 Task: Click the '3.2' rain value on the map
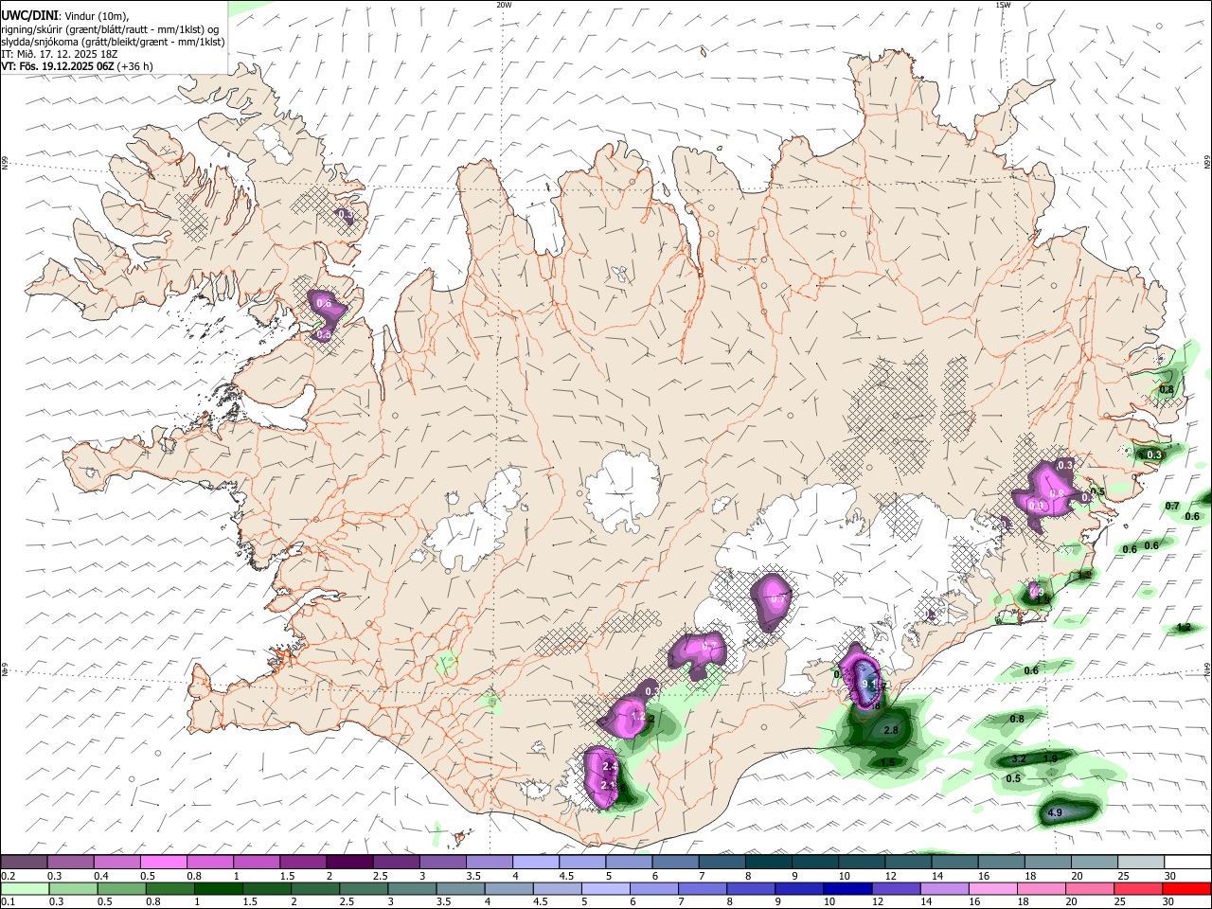[x=1020, y=759]
